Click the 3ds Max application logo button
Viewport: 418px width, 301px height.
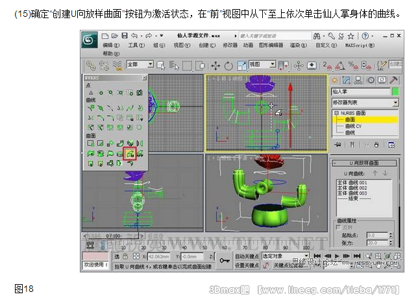pos(90,40)
